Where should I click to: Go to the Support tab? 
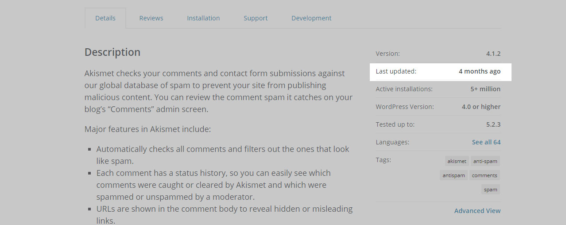[256, 18]
